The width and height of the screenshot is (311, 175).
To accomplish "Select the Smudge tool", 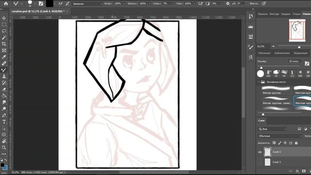I will (4, 102).
